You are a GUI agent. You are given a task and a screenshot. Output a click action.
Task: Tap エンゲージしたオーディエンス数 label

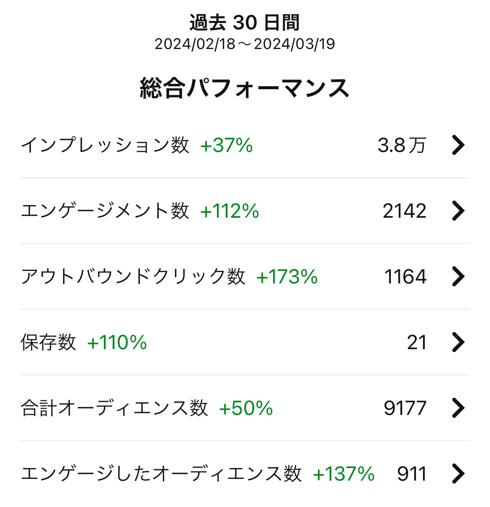pos(161,474)
